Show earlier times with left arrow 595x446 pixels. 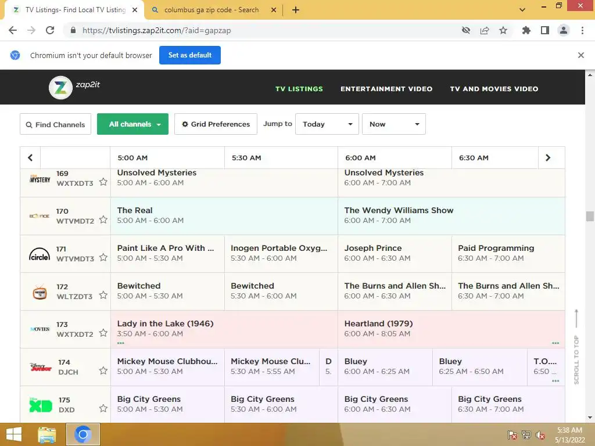click(30, 157)
